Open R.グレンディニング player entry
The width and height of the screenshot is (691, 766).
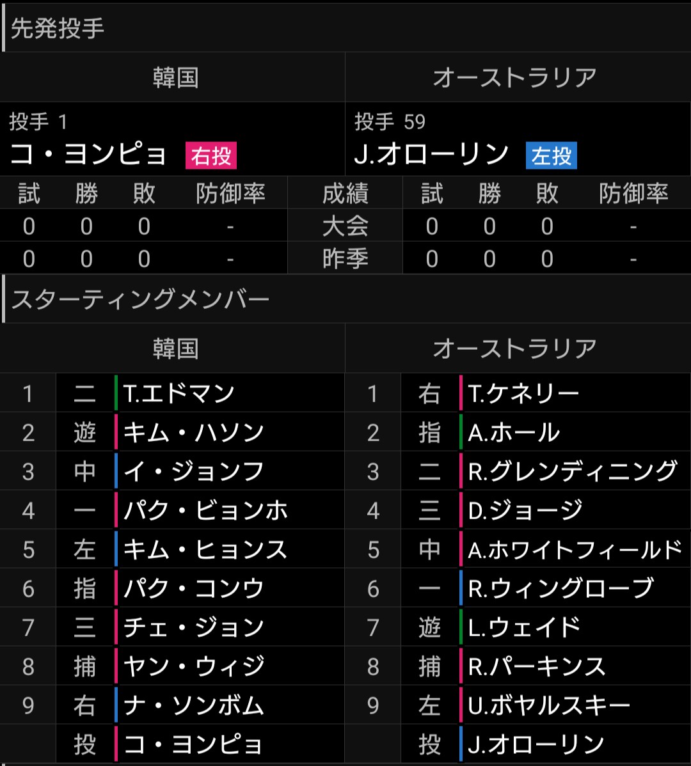coord(573,471)
